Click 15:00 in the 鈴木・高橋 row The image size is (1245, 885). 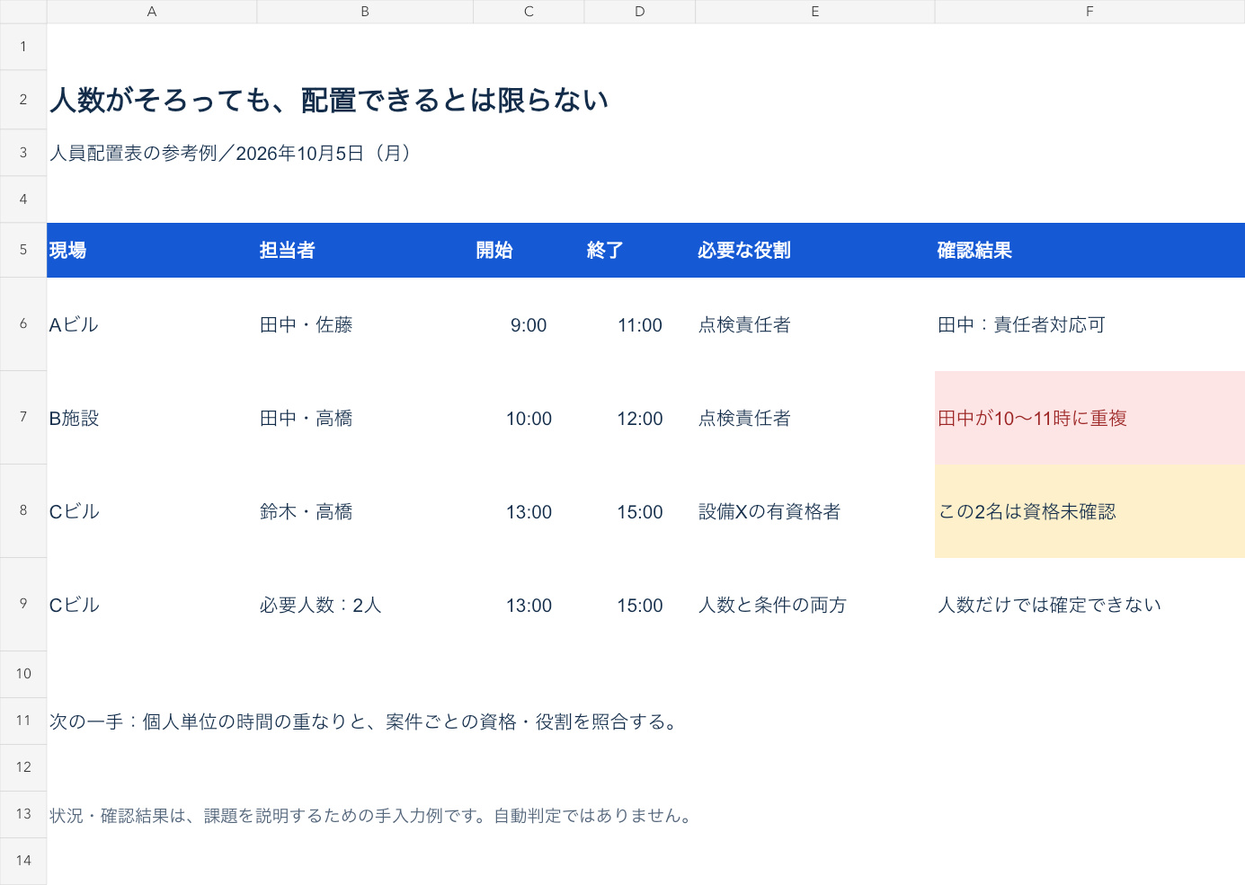640,511
